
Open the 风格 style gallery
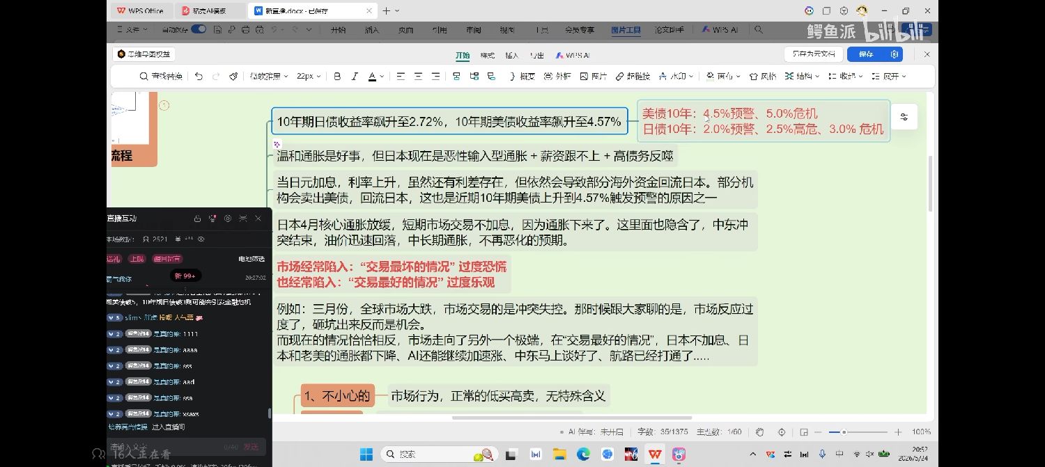coord(763,77)
